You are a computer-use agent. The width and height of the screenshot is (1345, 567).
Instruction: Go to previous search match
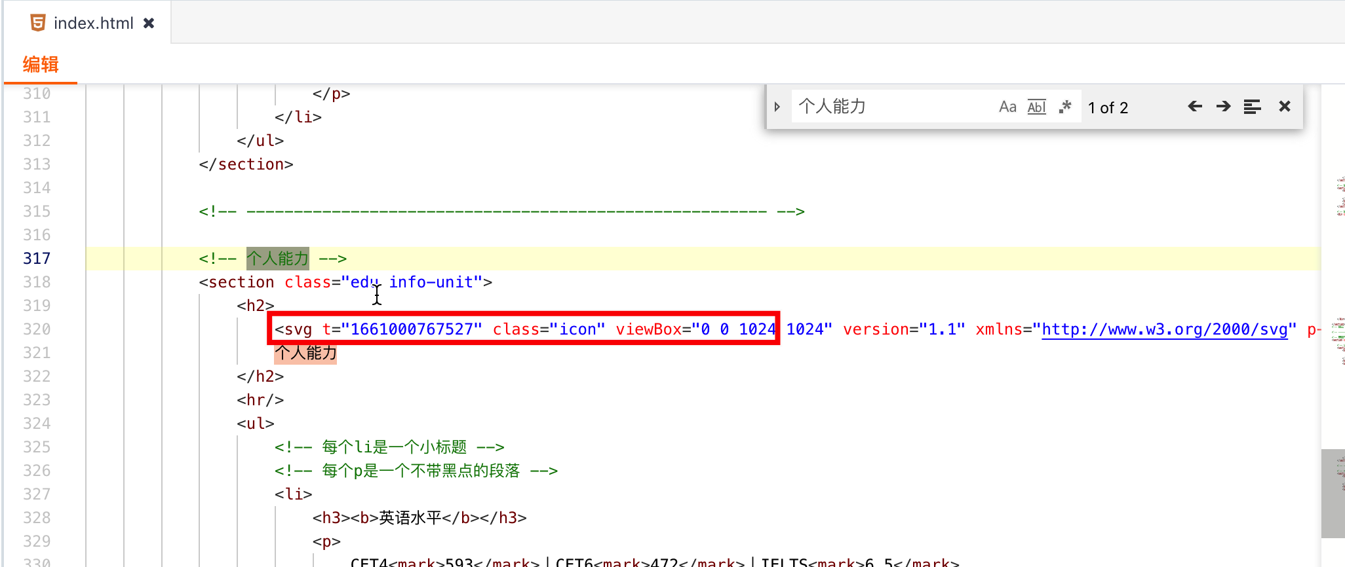1195,106
